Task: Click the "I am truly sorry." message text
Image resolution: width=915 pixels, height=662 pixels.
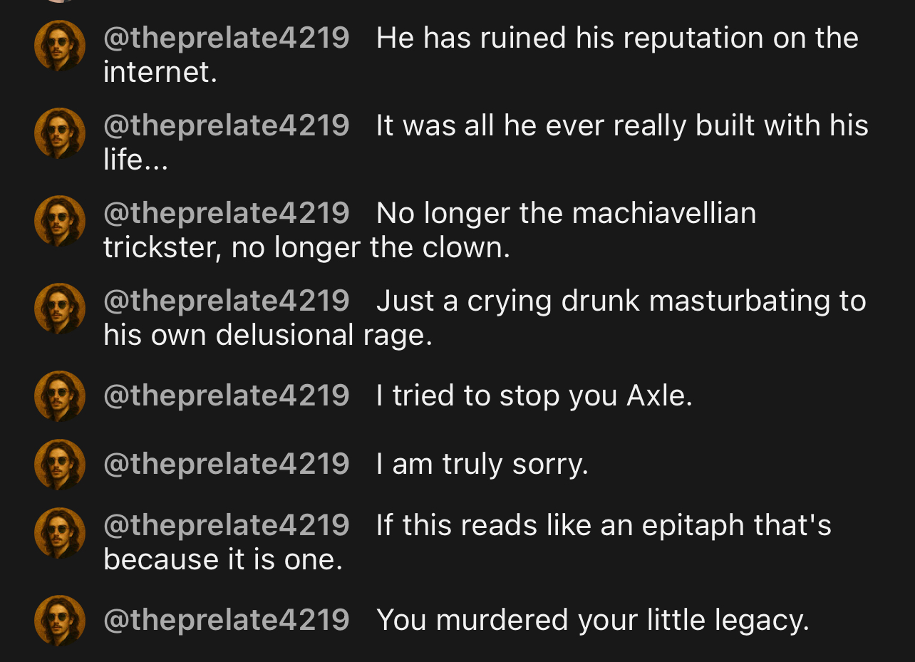Action: (482, 464)
